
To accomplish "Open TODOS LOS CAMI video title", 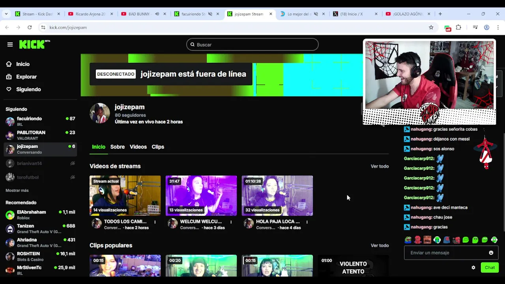I will [x=125, y=222].
